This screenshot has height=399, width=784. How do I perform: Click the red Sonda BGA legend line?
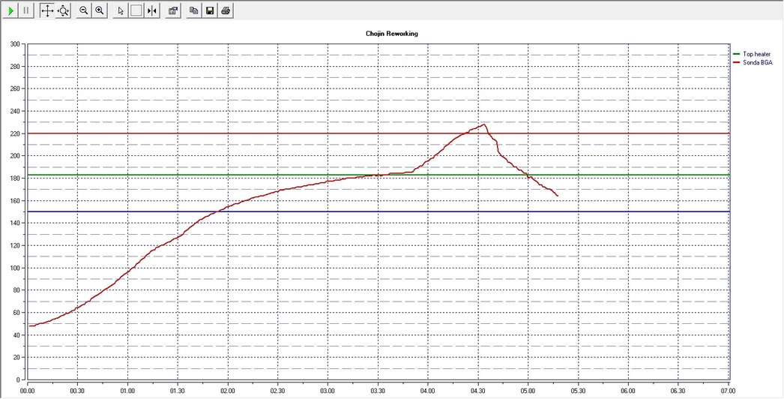tap(736, 62)
